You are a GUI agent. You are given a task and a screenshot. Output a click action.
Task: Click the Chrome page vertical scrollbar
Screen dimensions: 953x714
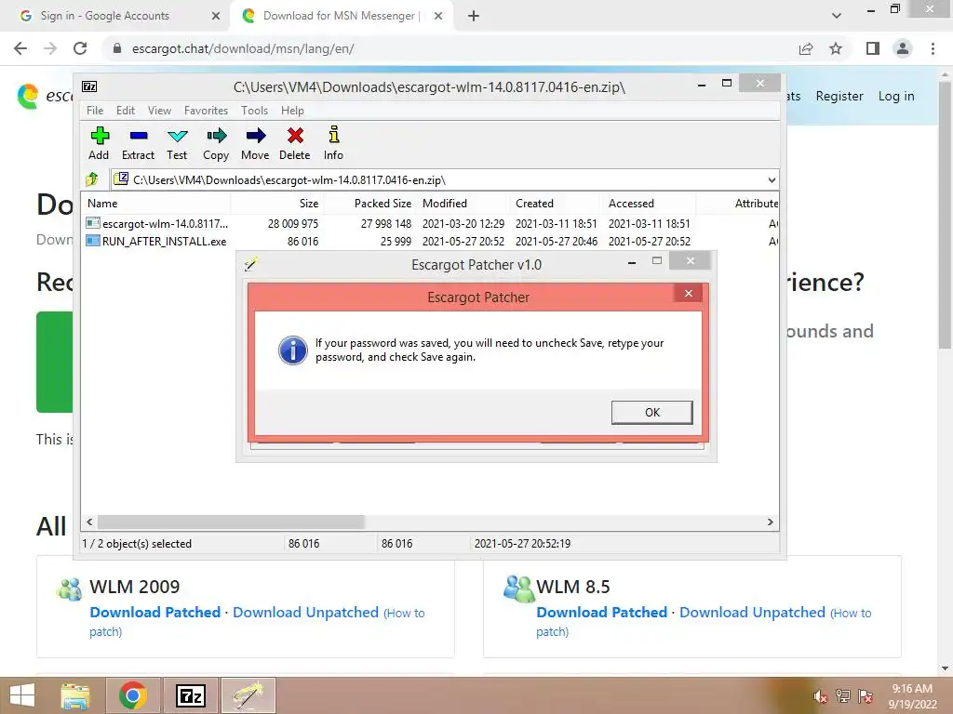[x=945, y=213]
